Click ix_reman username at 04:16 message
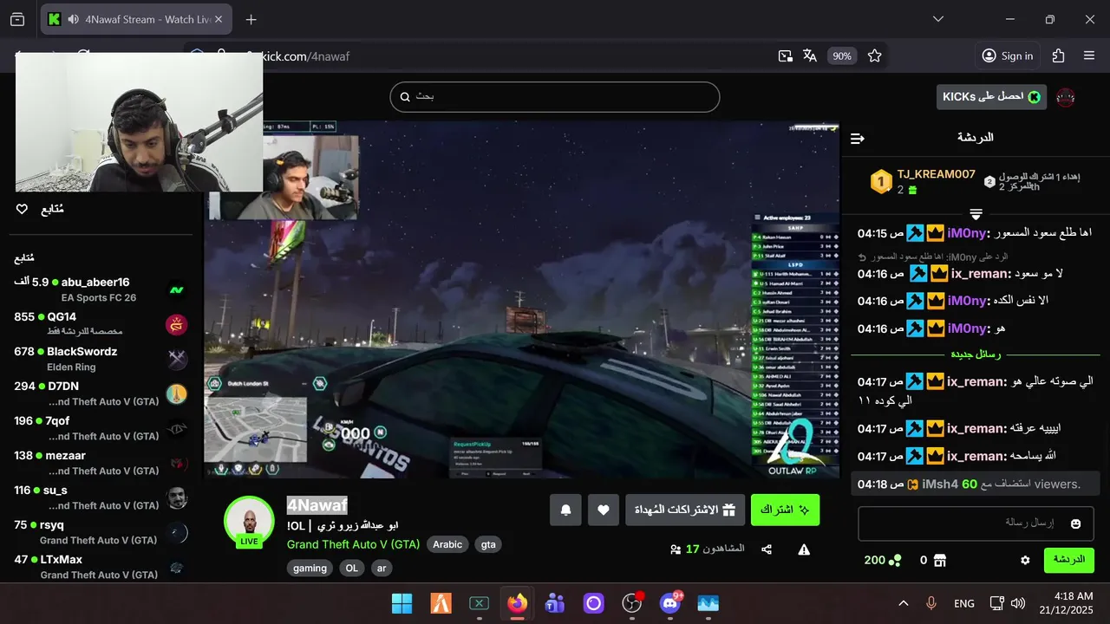Viewport: 1110px width, 624px height. click(x=981, y=274)
